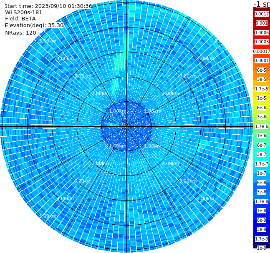Click the upper-left 5.00km range ring label
Viewport: 270px width, 253px height.
pos(48,41)
